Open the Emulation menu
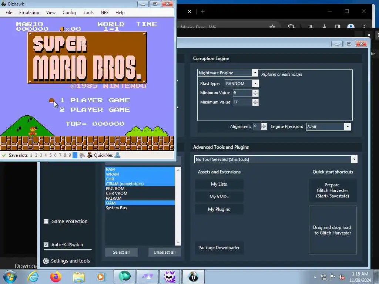The height and width of the screenshot is (284, 379). tap(29, 13)
